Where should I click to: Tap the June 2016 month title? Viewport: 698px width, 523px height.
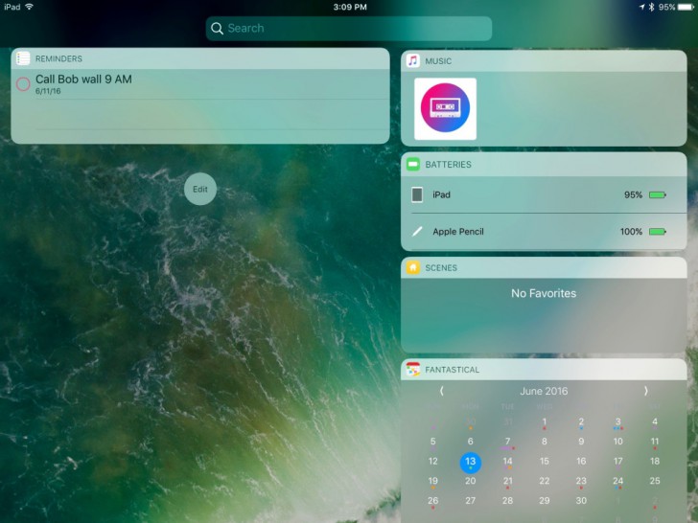(544, 391)
